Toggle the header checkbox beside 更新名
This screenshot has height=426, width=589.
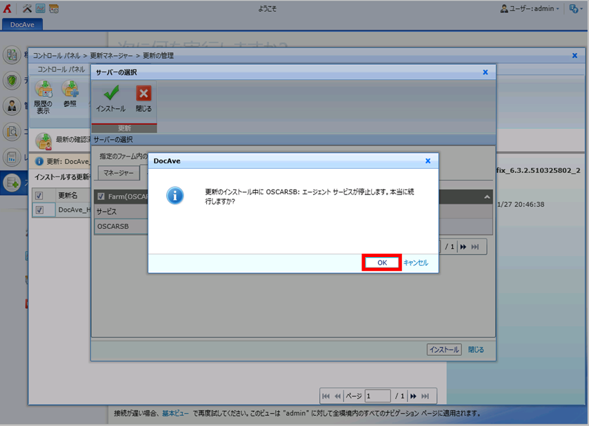[39, 196]
